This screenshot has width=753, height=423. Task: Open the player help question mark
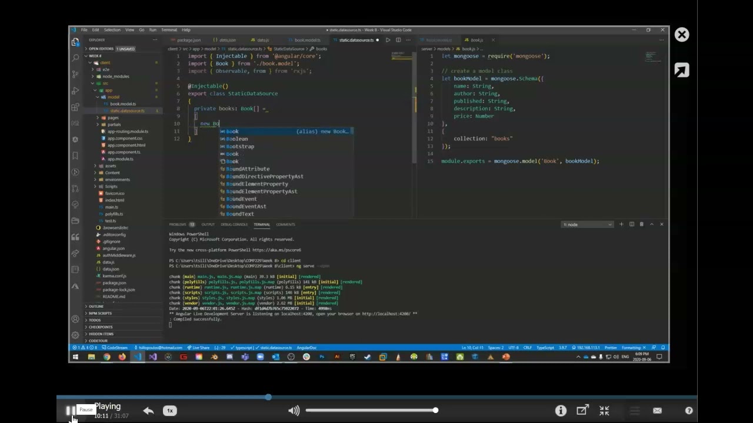tap(689, 411)
